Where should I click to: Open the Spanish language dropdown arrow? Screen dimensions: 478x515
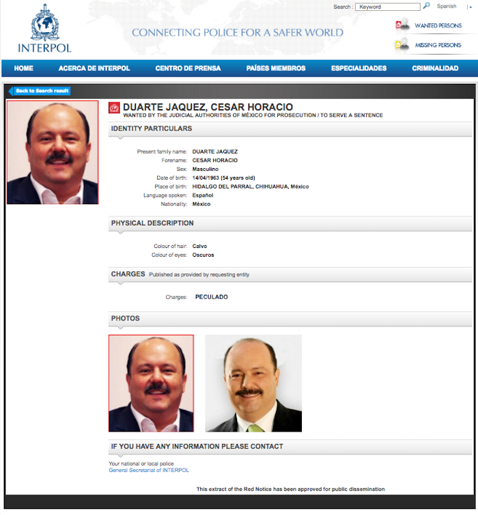point(469,7)
